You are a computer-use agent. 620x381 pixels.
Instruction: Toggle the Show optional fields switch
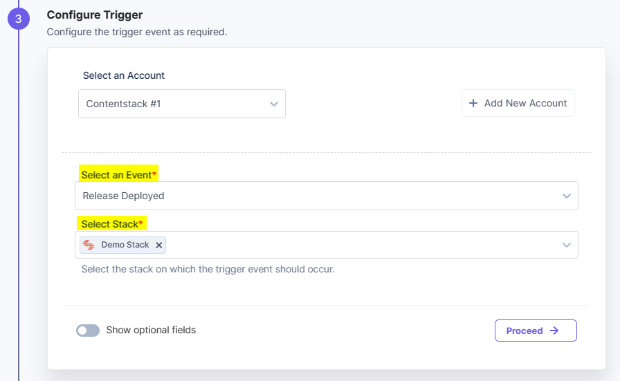tap(88, 331)
